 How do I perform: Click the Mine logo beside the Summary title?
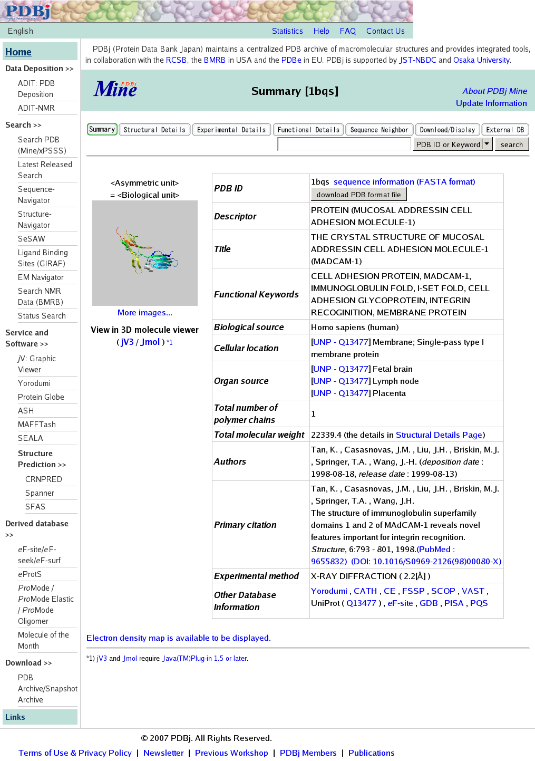115,89
